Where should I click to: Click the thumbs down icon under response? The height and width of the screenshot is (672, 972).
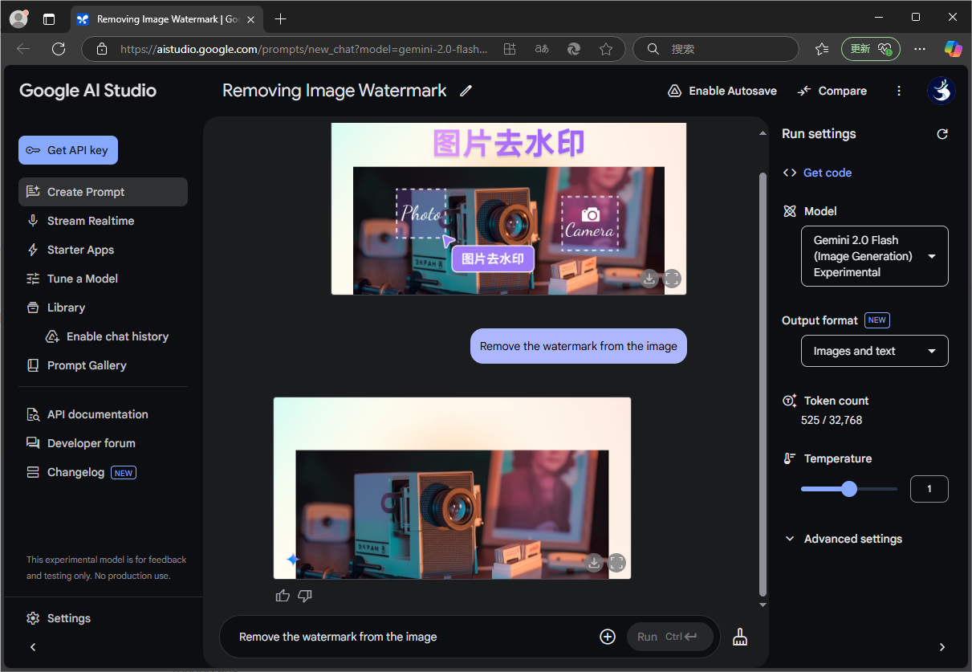tap(305, 596)
